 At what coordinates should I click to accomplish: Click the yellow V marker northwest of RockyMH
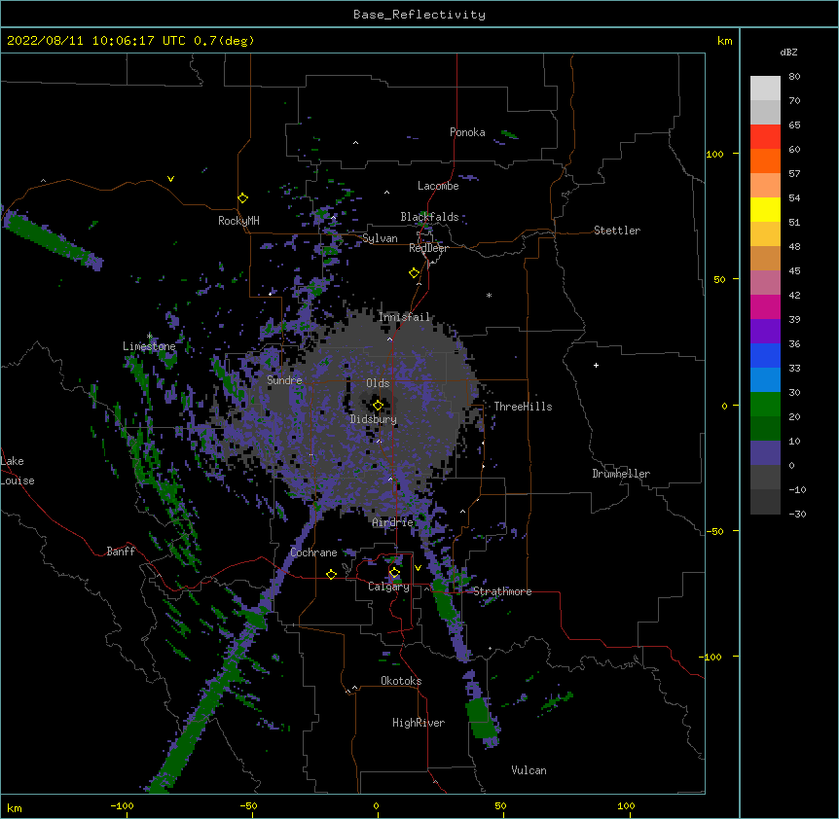point(170,179)
